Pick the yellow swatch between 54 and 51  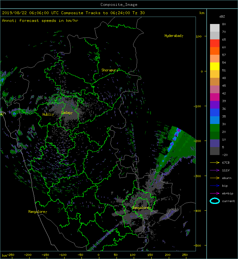click(x=215, y=66)
